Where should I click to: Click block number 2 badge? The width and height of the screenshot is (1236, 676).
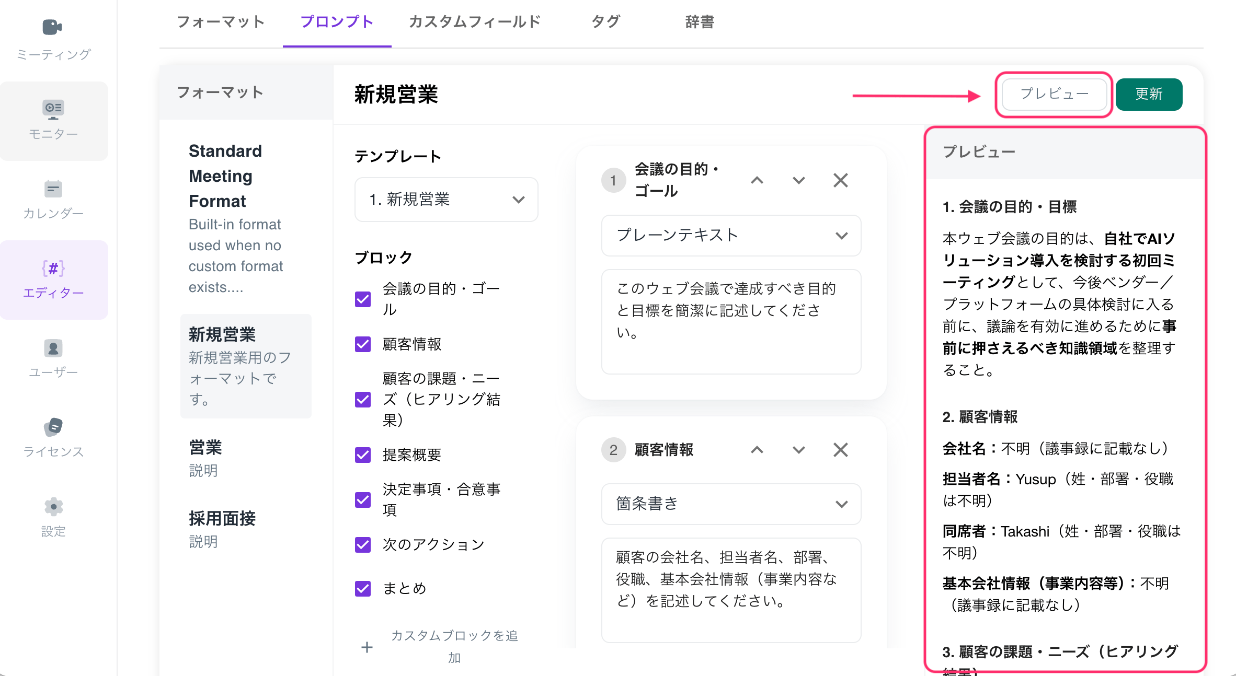[613, 450]
